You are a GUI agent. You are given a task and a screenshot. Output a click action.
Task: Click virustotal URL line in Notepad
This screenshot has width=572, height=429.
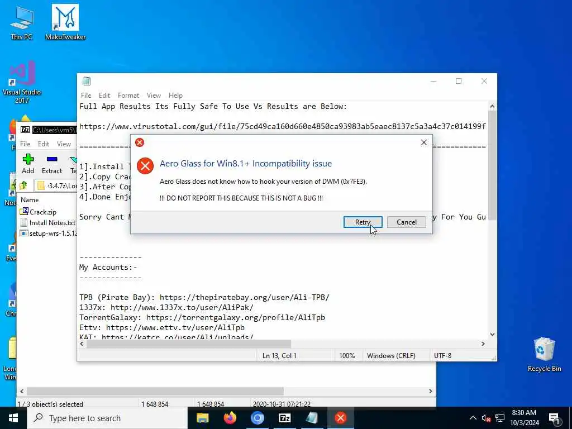point(282,127)
